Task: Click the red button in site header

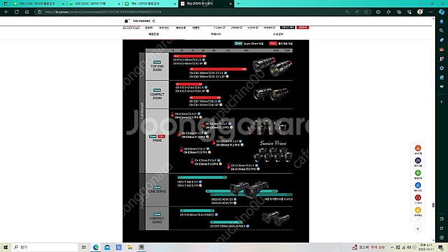Action: [x=302, y=27]
